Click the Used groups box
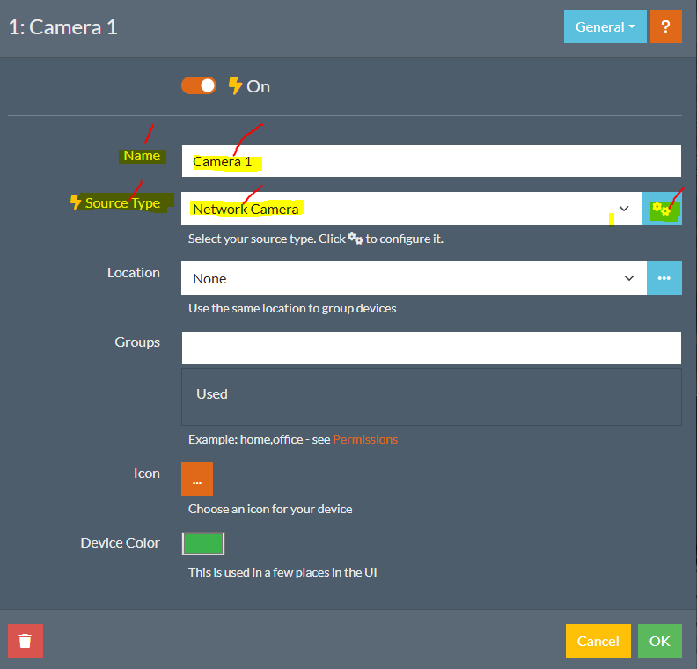Screen dimensions: 697x669 pos(431,397)
